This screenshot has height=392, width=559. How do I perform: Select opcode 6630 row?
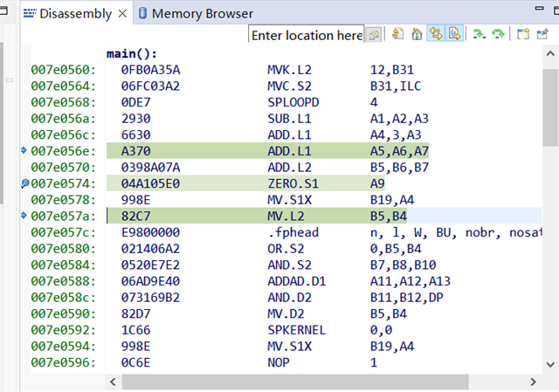point(136,135)
